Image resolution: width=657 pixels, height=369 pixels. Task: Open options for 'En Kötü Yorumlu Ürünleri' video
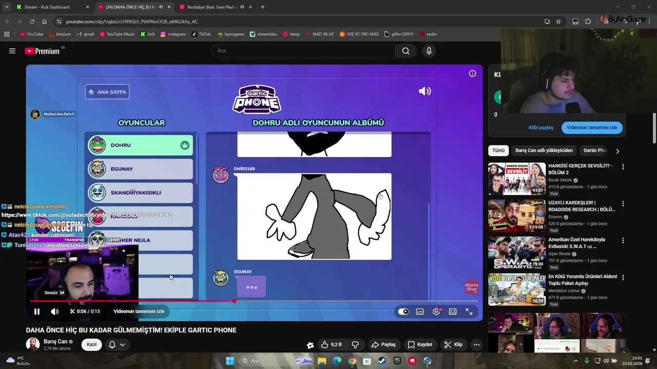tap(623, 277)
